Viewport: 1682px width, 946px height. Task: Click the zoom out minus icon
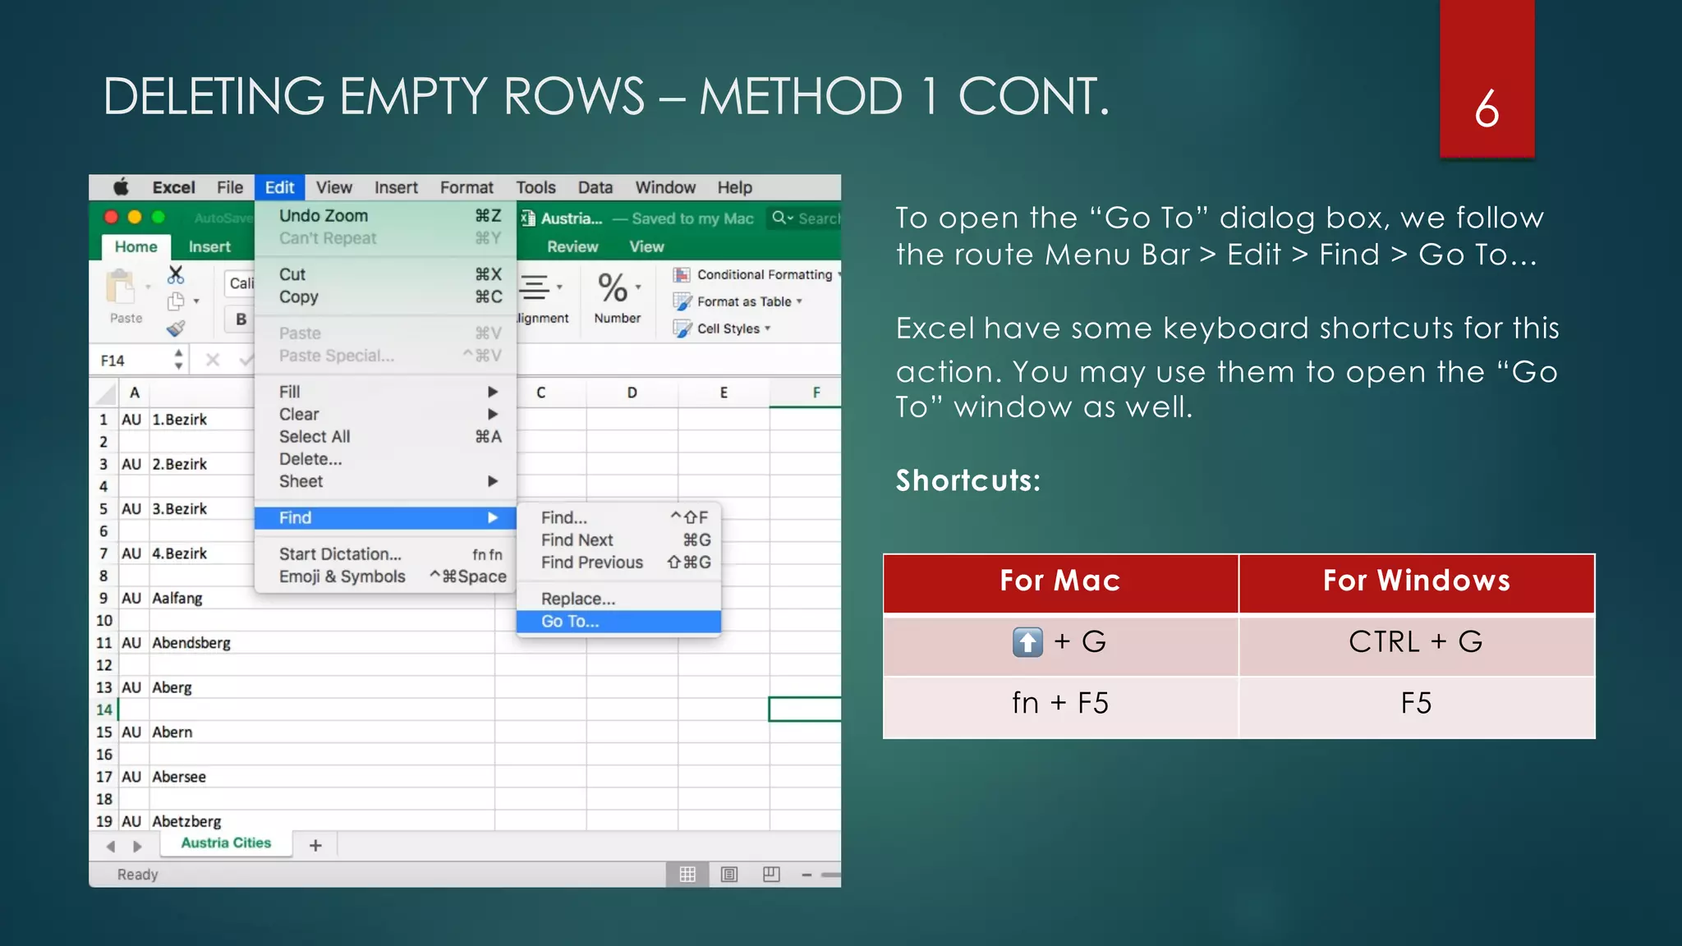point(807,875)
